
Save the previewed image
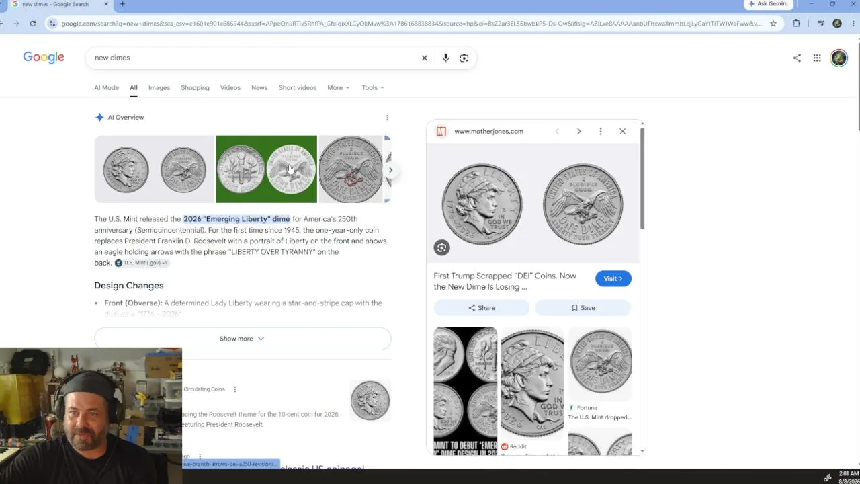pos(583,308)
